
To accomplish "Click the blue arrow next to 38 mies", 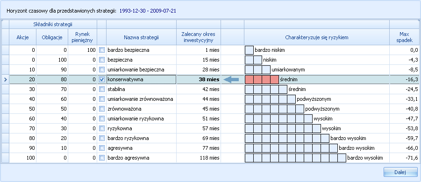I will tap(231, 79).
